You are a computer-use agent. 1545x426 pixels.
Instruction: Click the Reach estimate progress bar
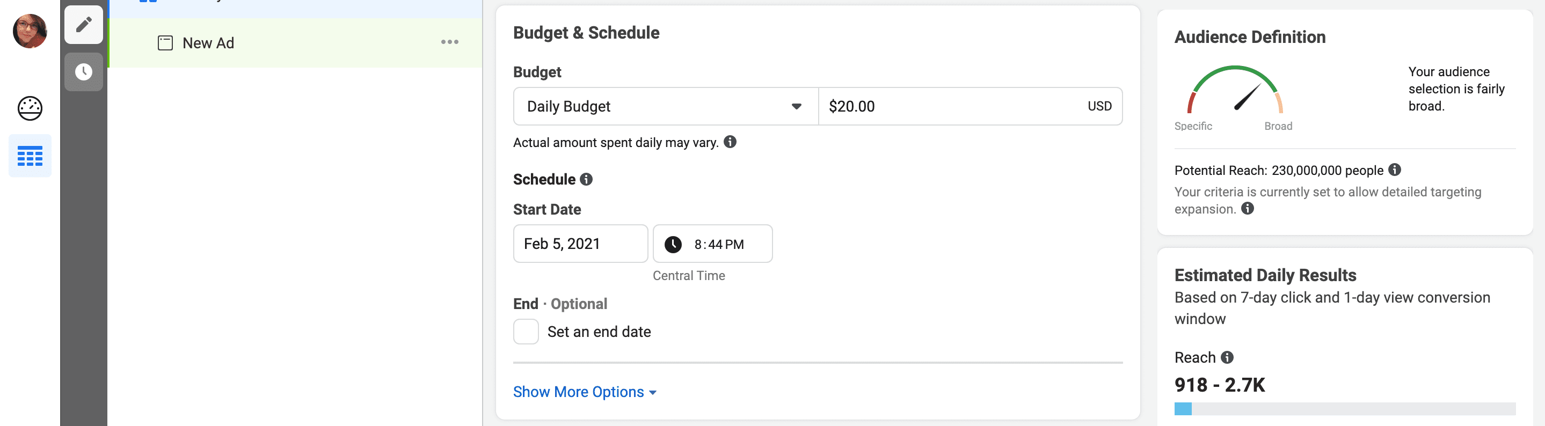(1344, 409)
